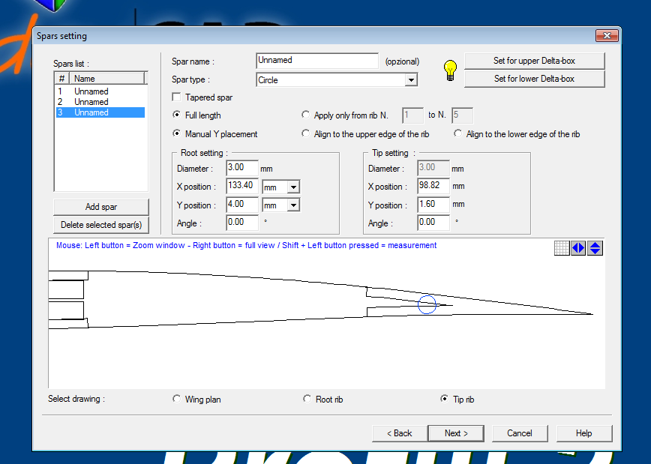Select Align to the upper edge of the rib
Screen dimensions: 651x464
pos(306,134)
